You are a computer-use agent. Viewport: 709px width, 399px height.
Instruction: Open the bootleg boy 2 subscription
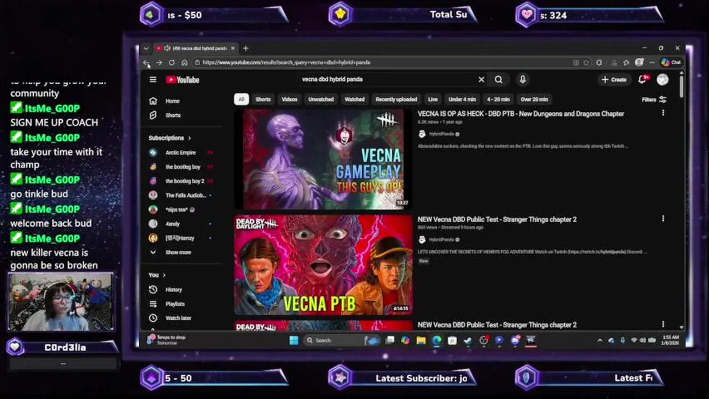[181, 181]
